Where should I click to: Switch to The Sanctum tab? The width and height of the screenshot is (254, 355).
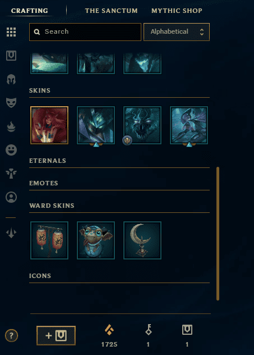click(x=111, y=11)
